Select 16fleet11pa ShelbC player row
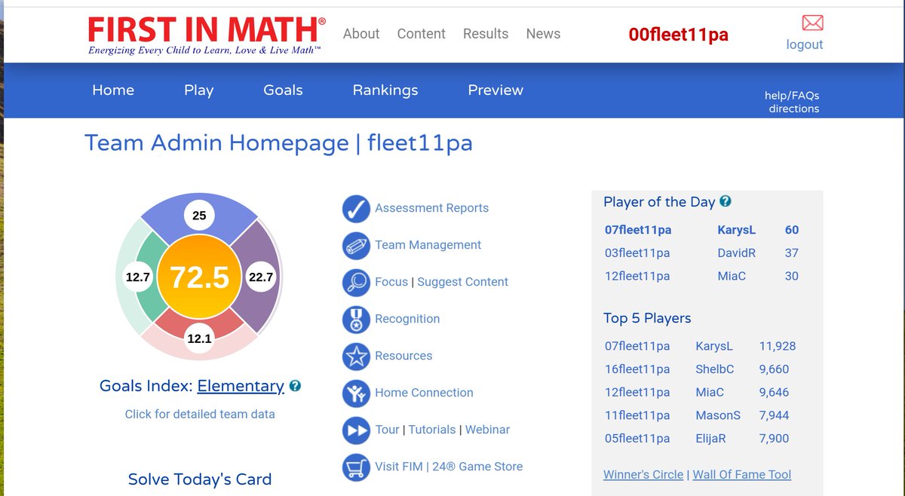The height and width of the screenshot is (496, 905). 700,369
